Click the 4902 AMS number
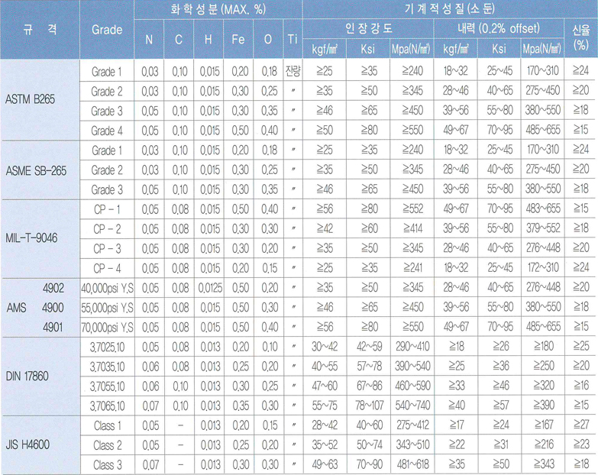This screenshot has height=475, width=598. pyautogui.click(x=53, y=288)
